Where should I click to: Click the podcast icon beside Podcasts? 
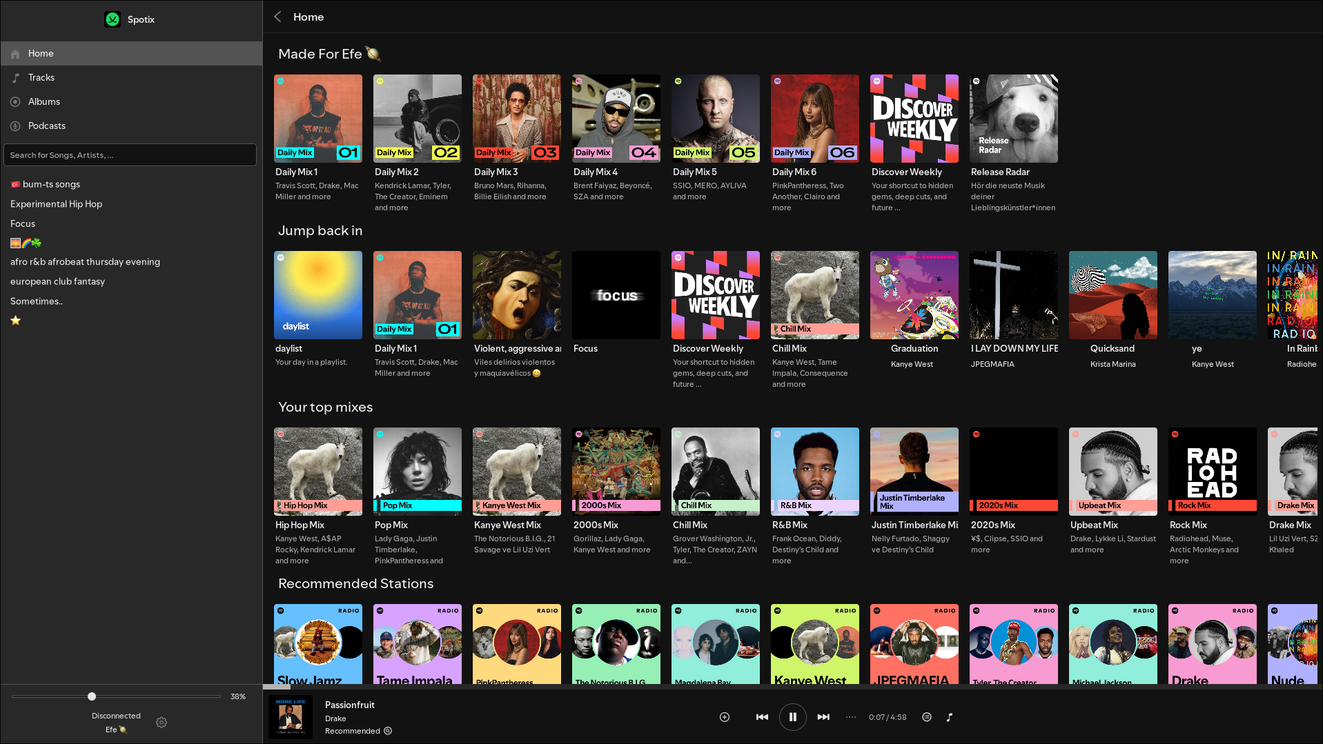point(15,126)
